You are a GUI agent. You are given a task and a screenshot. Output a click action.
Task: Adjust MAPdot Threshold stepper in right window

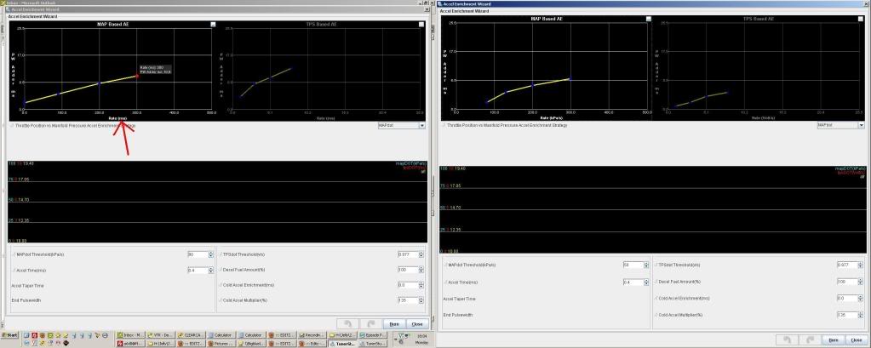pyautogui.click(x=647, y=265)
